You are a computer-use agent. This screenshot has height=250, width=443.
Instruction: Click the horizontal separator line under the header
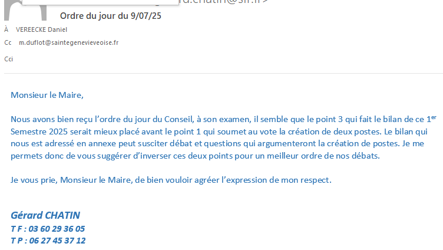223,74
